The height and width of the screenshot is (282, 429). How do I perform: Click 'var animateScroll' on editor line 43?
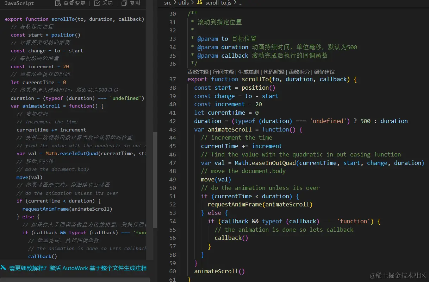tap(223, 129)
